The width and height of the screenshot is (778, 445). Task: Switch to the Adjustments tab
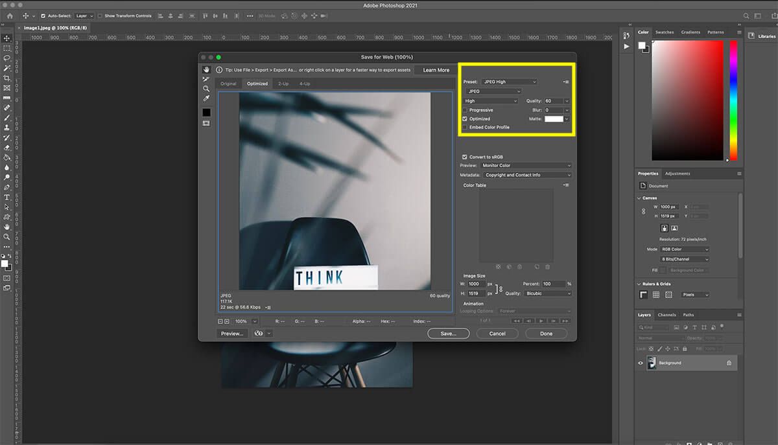(678, 174)
